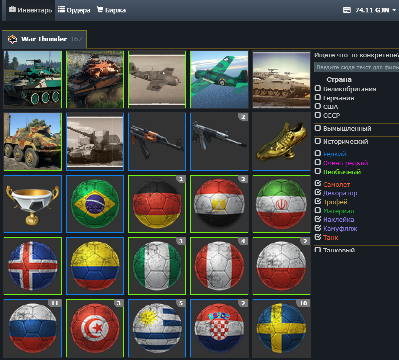Enable the Великобритания country filter

[318, 89]
